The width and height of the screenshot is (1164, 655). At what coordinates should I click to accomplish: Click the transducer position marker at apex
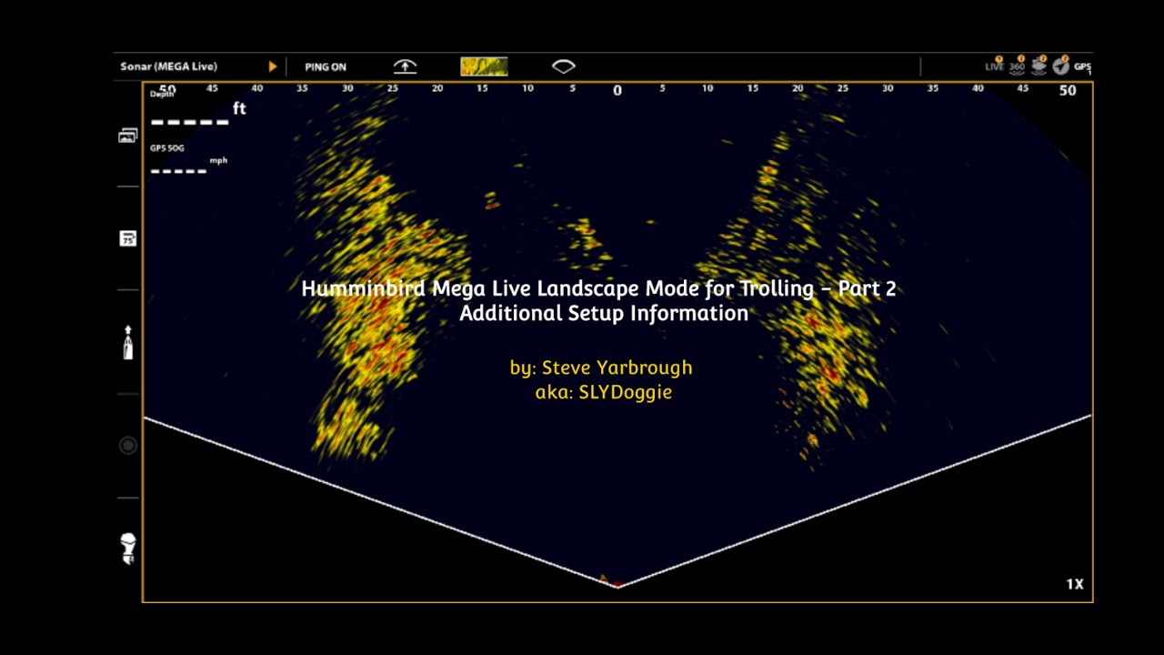617,584
